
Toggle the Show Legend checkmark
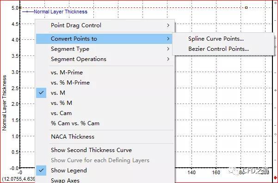pyautogui.click(x=41, y=171)
